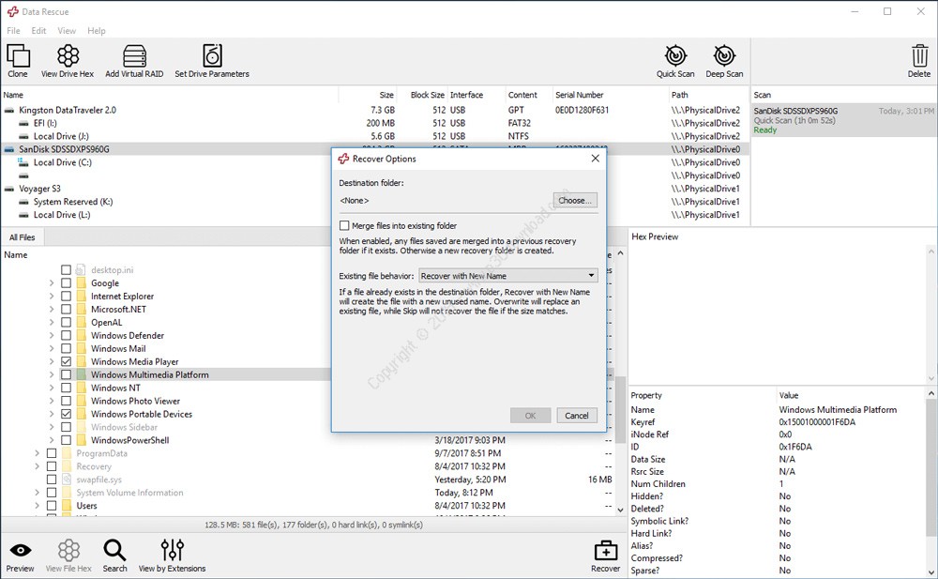The width and height of the screenshot is (938, 579).
Task: Open the Edit menu
Action: [x=38, y=31]
